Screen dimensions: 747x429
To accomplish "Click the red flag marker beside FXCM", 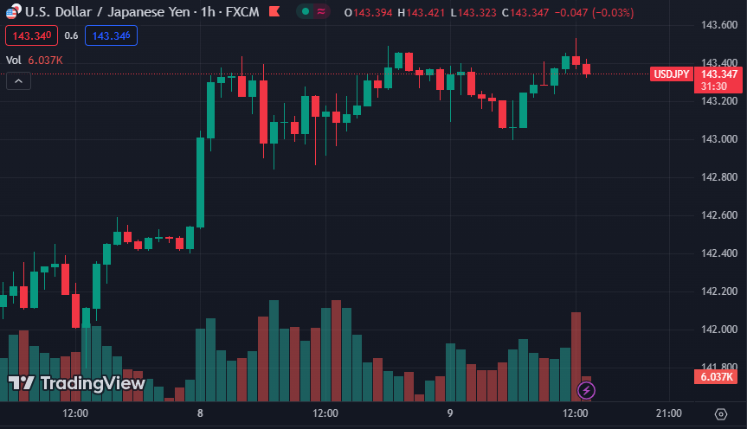I will pyautogui.click(x=274, y=11).
